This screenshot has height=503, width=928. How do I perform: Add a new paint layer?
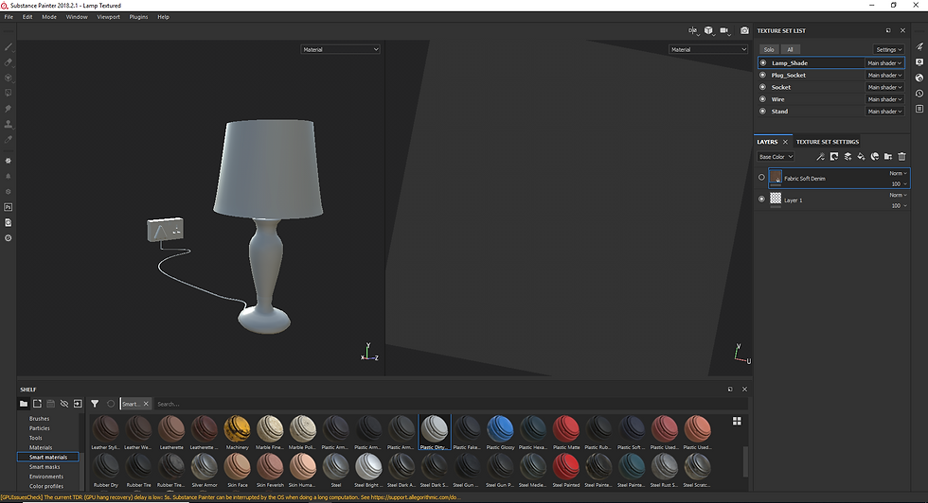click(848, 157)
